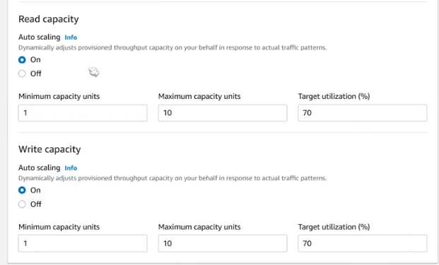The width and height of the screenshot is (439, 265).
Task: Click Read capacity Maximum capacity units field
Action: click(223, 113)
